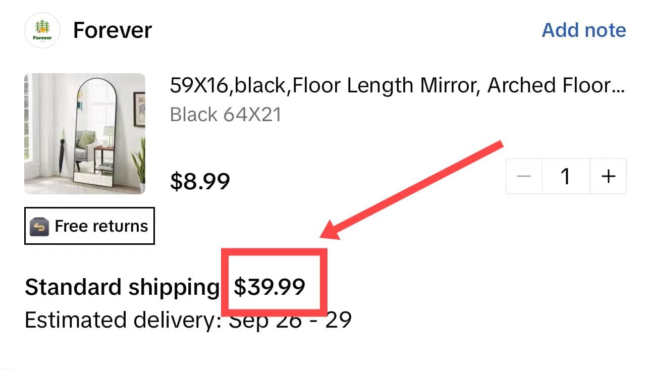The image size is (651, 369).
Task: Open the arched mirror product thumbnail
Action: coord(85,133)
